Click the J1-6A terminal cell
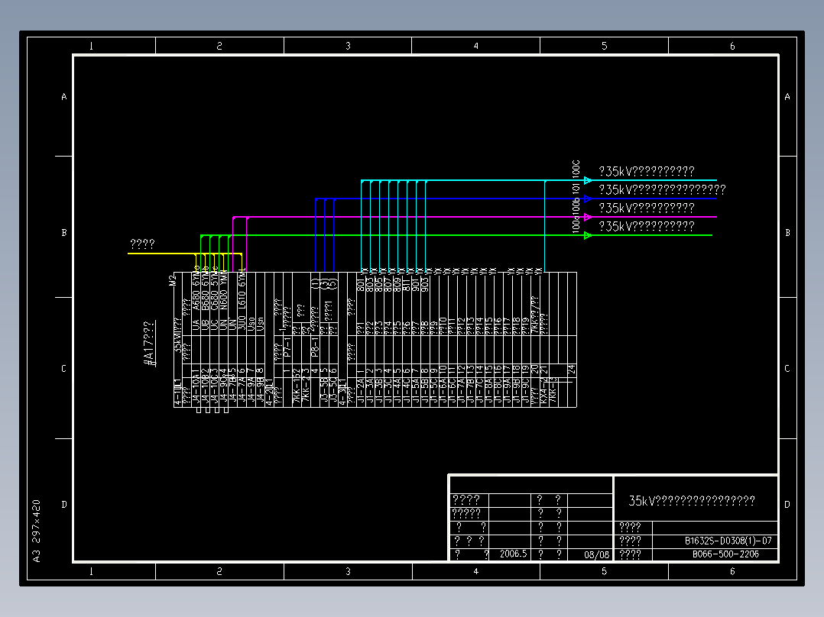The width and height of the screenshot is (824, 617). pyautogui.click(x=443, y=391)
